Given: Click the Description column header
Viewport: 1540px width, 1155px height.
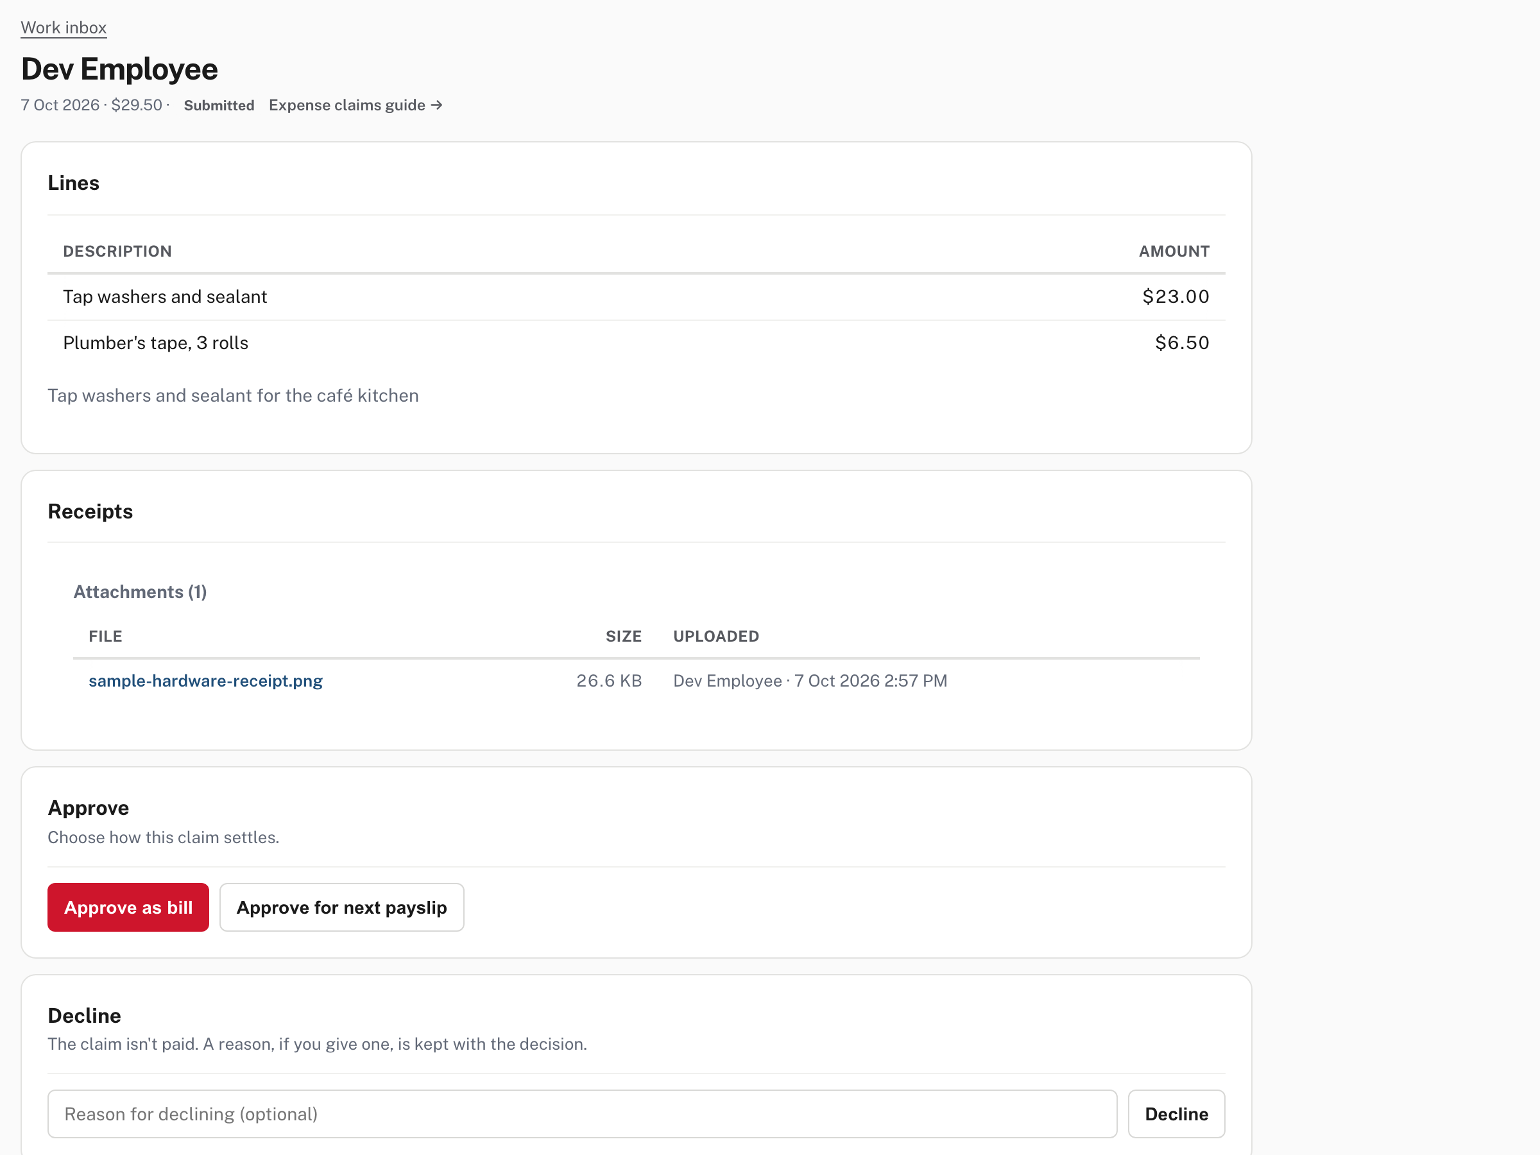Looking at the screenshot, I should tap(117, 252).
